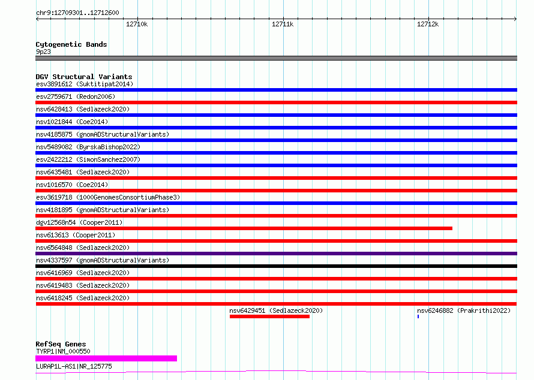The height and width of the screenshot is (380, 534).
Task: Select the blue bar under nsv4185875
Action: tap(276, 140)
